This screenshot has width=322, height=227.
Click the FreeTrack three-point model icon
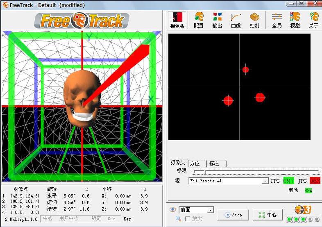[303, 210]
